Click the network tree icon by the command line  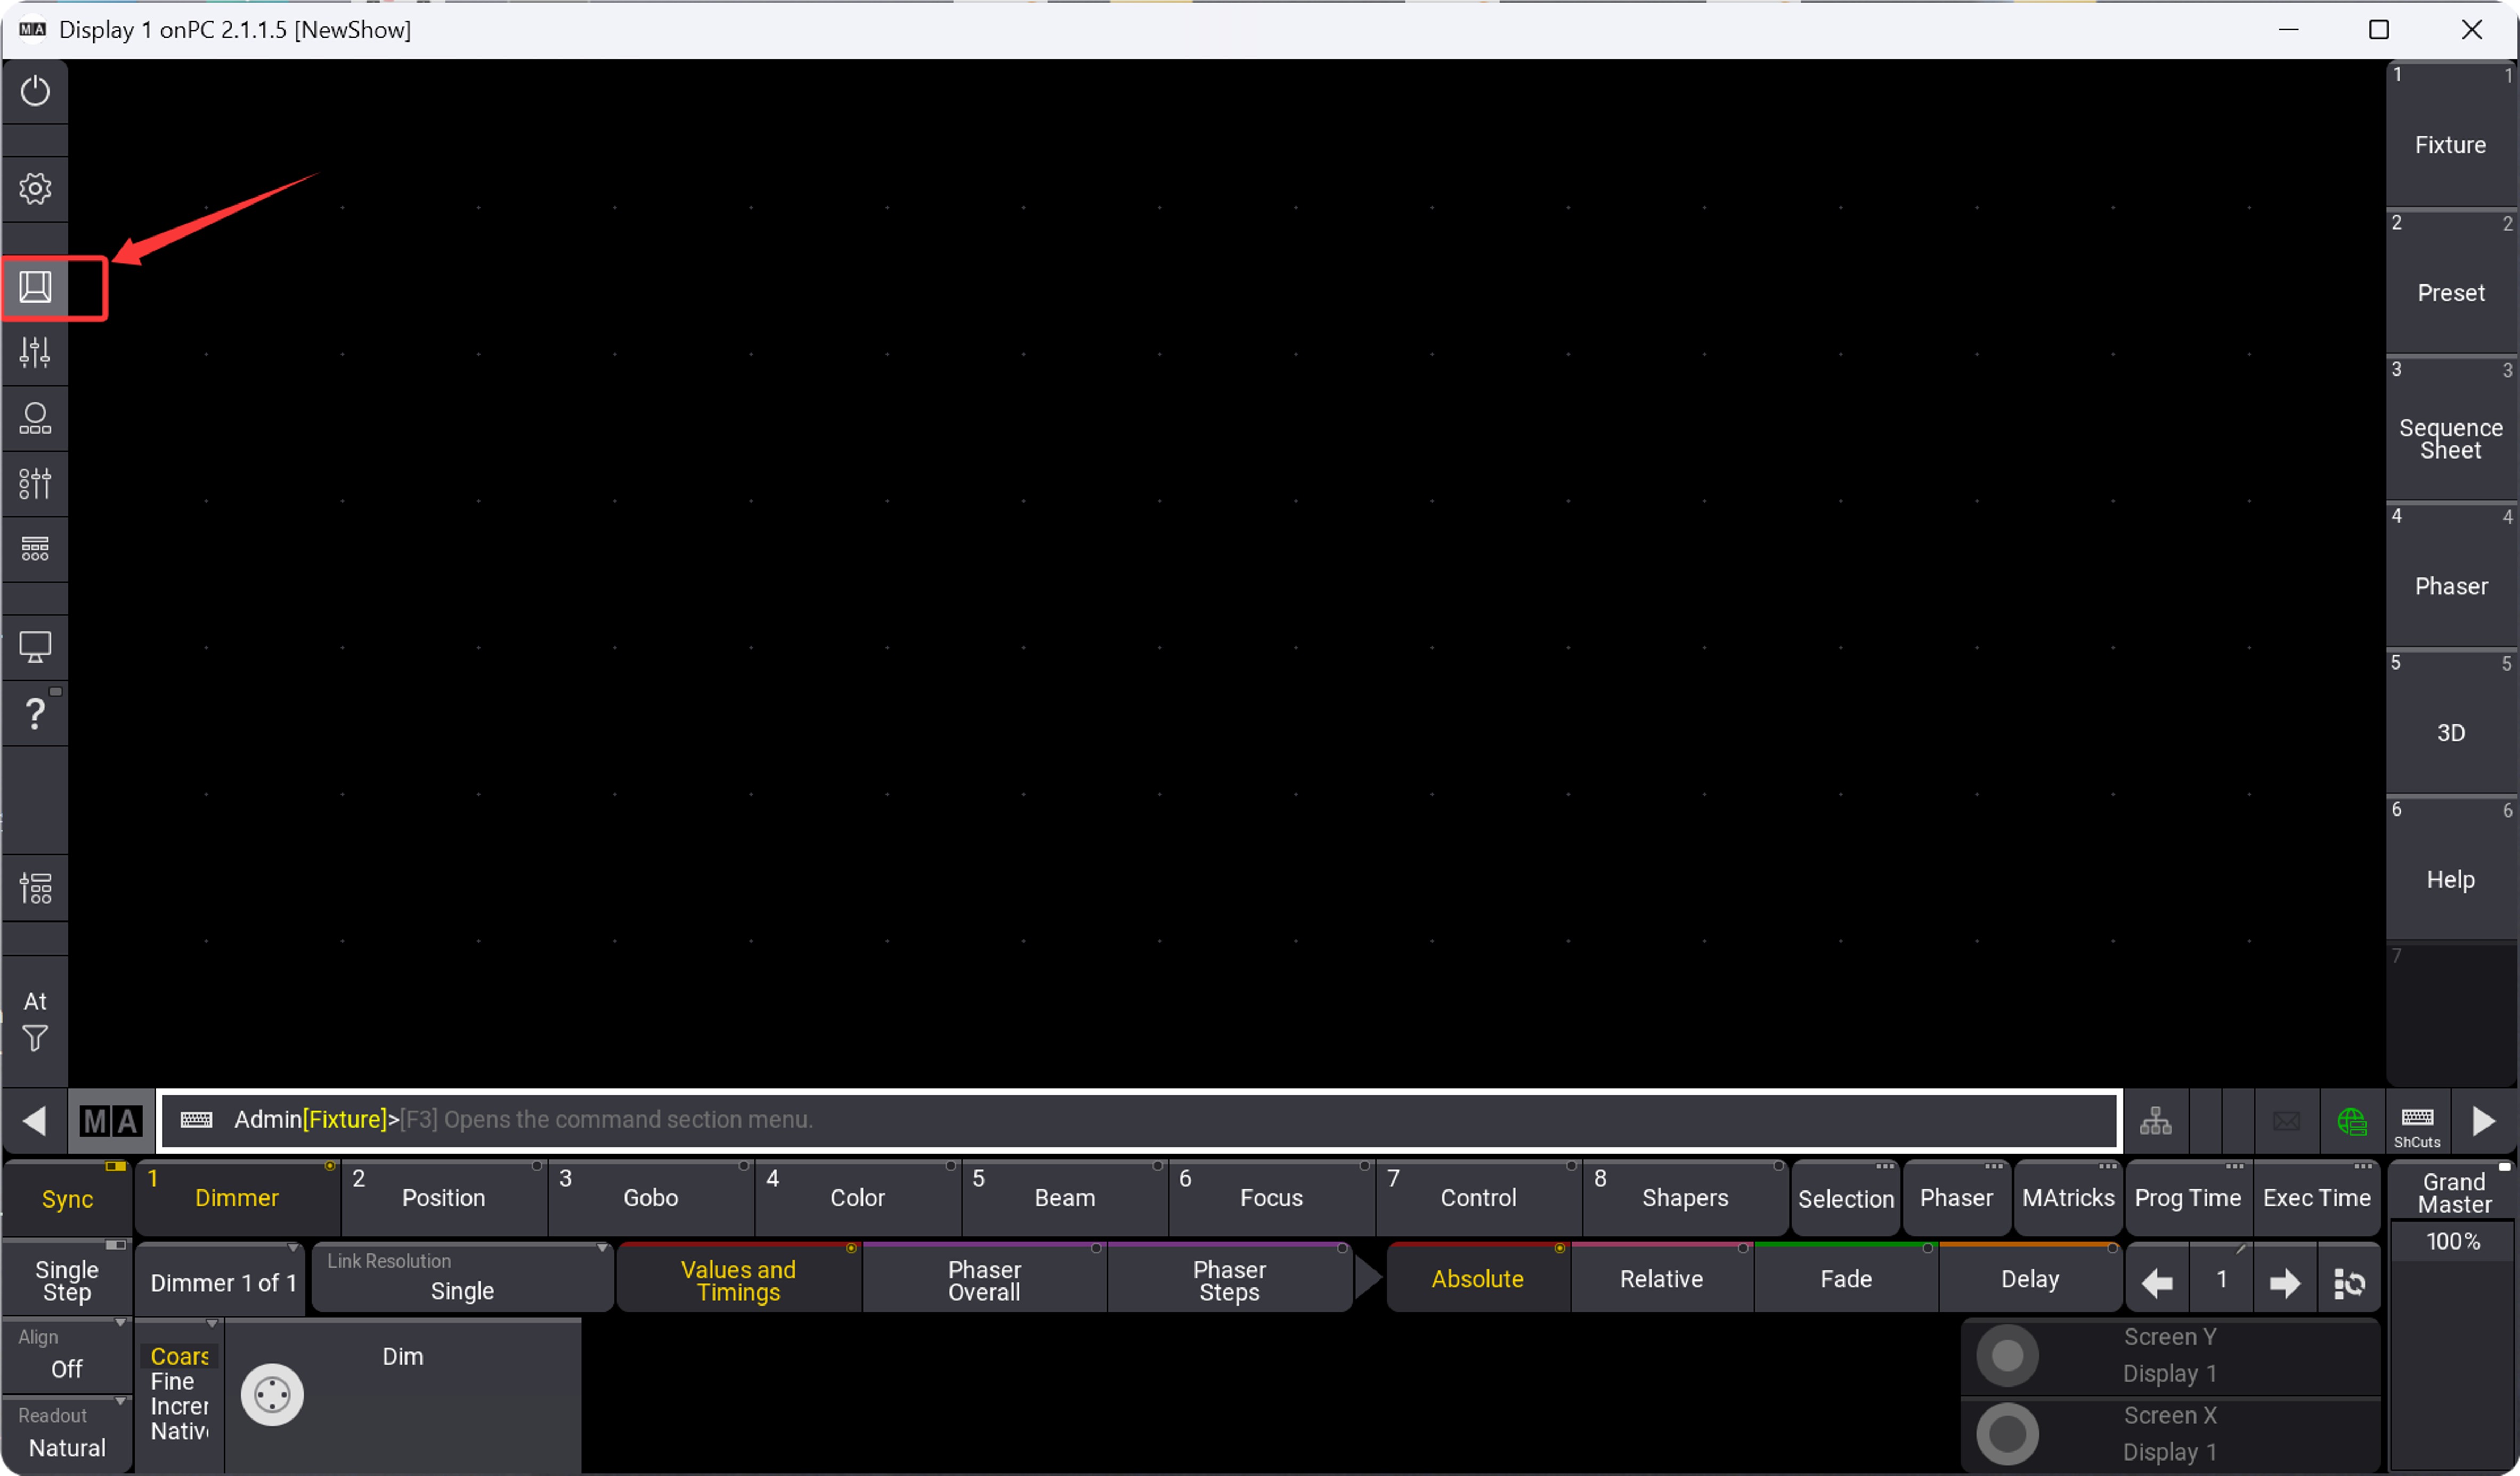[x=2154, y=1121]
